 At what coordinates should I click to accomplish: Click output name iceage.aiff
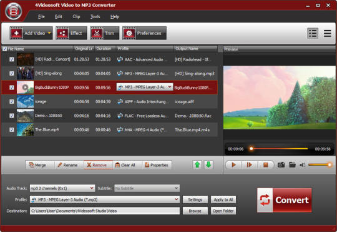pos(184,102)
